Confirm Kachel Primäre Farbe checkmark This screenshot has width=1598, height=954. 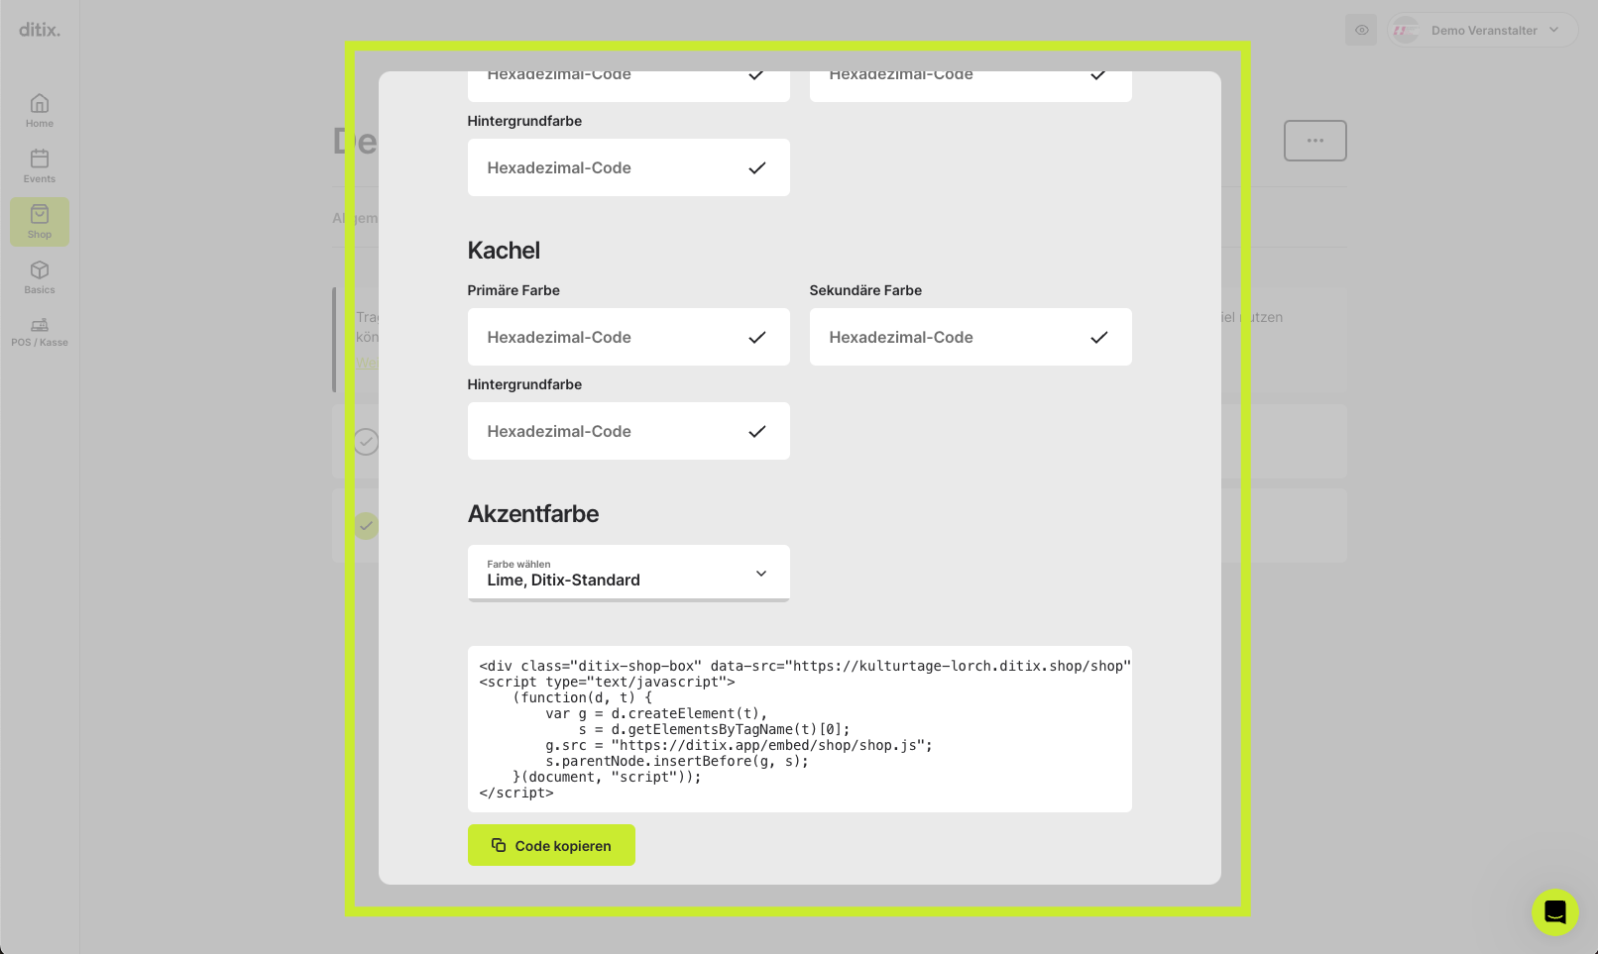point(757,337)
